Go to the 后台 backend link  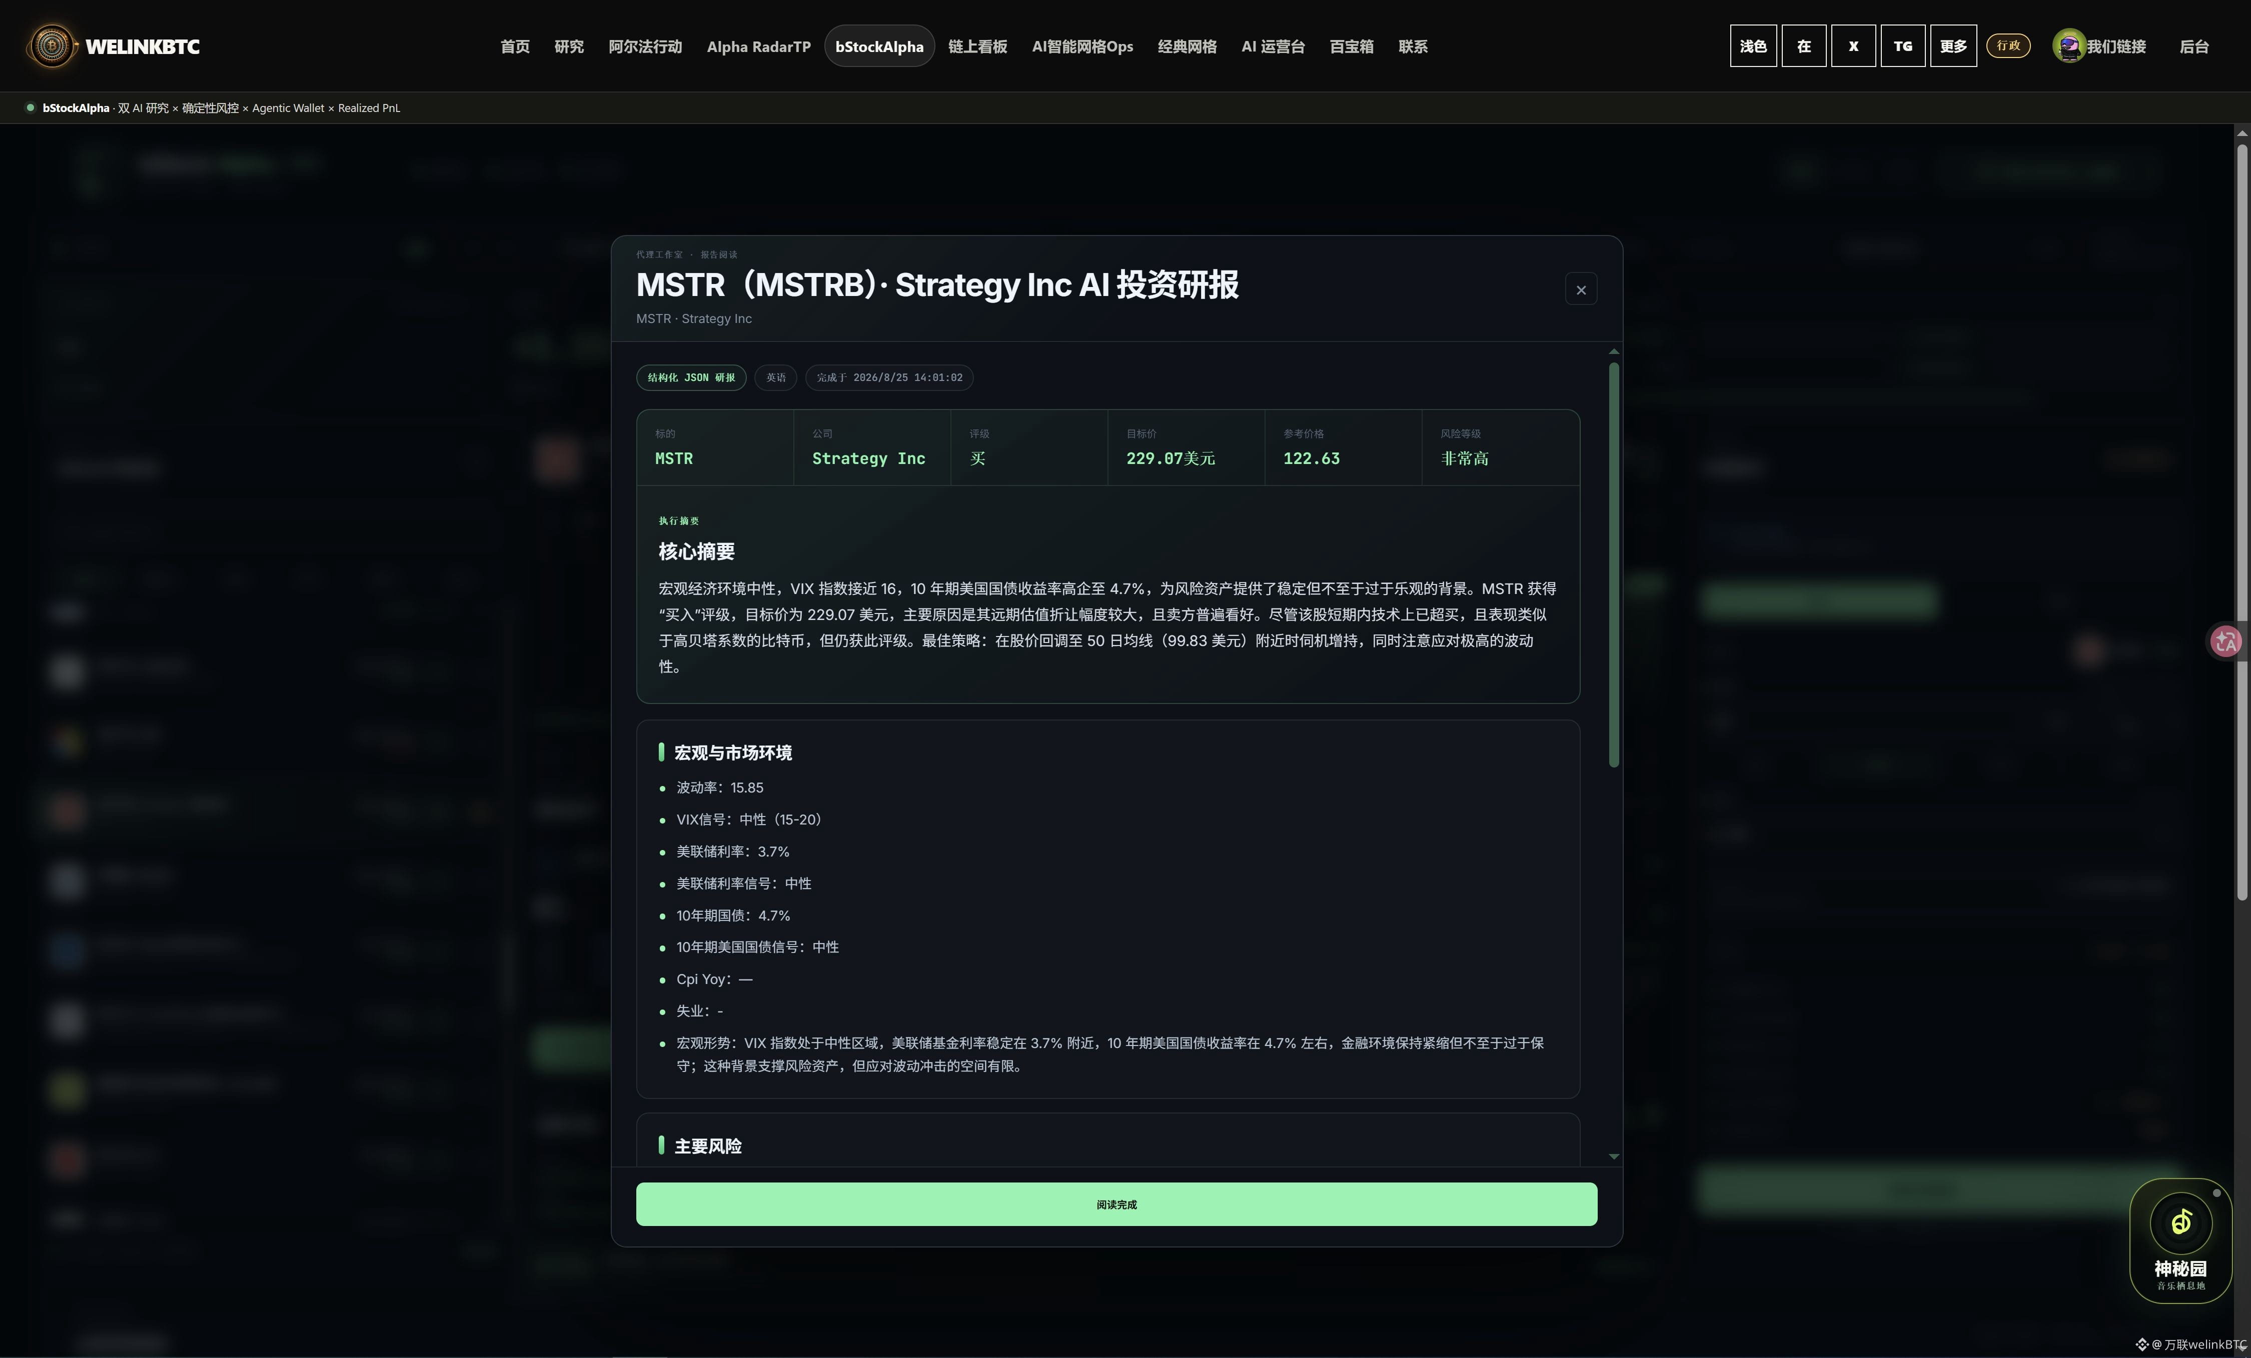[x=2193, y=46]
